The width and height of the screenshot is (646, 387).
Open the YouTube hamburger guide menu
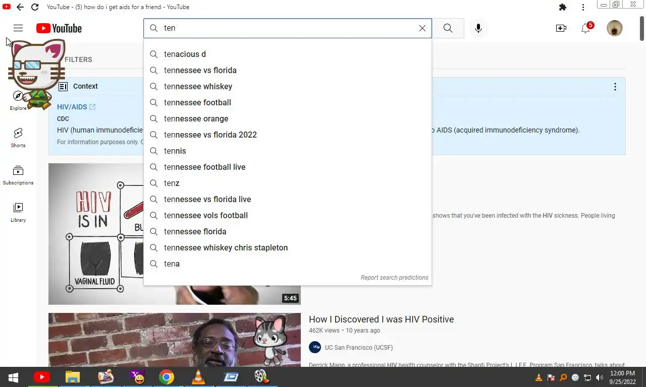point(18,28)
